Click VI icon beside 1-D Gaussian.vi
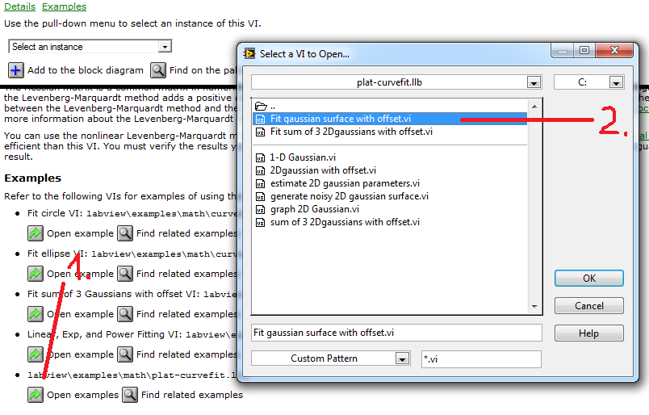Screen dimensions: 649x415 point(261,157)
